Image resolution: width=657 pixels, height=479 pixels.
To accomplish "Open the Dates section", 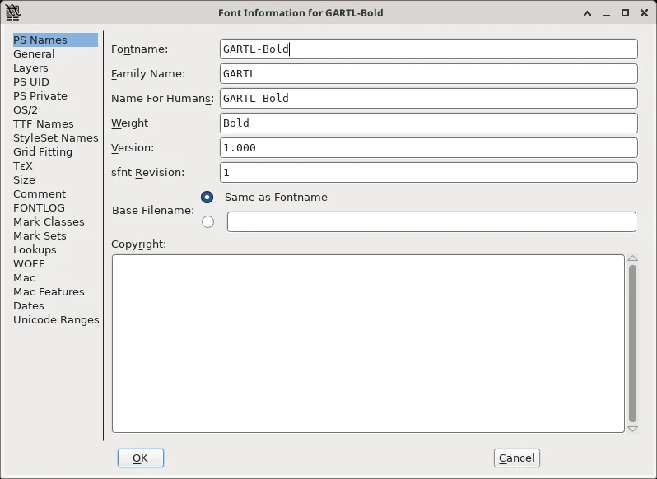I will click(x=29, y=306).
